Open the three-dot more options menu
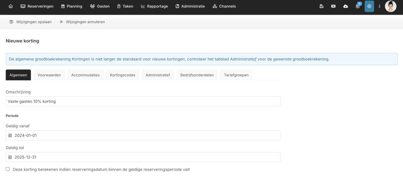This screenshot has height=177, width=403. tap(380, 6)
